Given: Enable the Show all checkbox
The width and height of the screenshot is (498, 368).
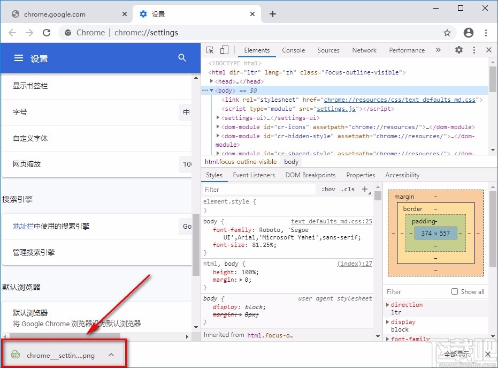Looking at the screenshot, I should pos(455,291).
